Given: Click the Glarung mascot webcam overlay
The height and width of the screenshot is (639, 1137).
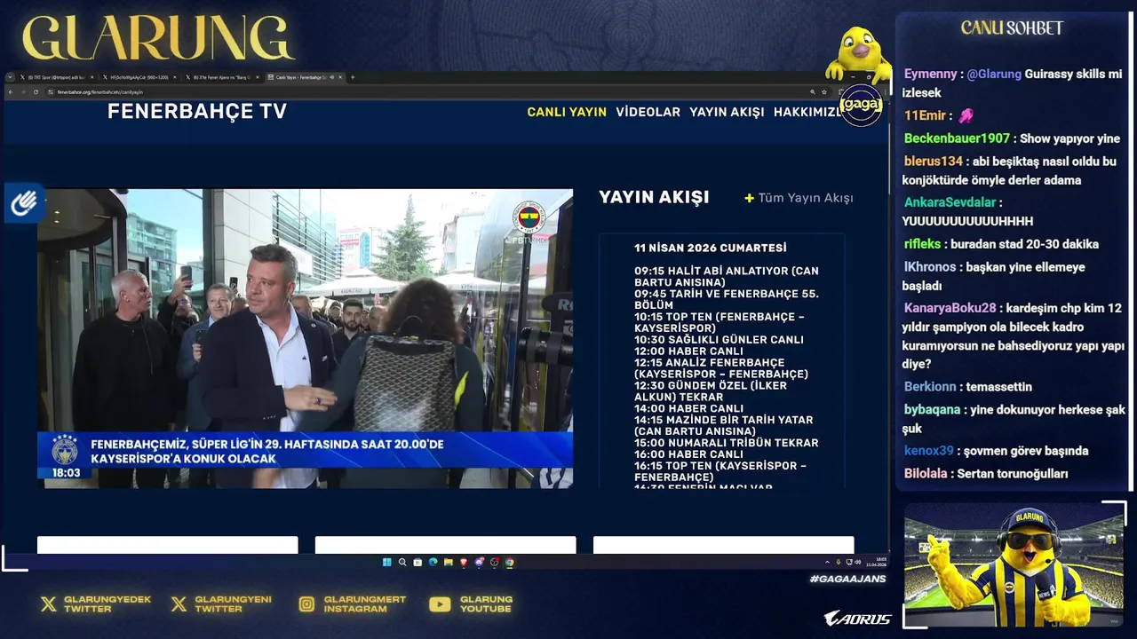Looking at the screenshot, I should click(x=1014, y=564).
